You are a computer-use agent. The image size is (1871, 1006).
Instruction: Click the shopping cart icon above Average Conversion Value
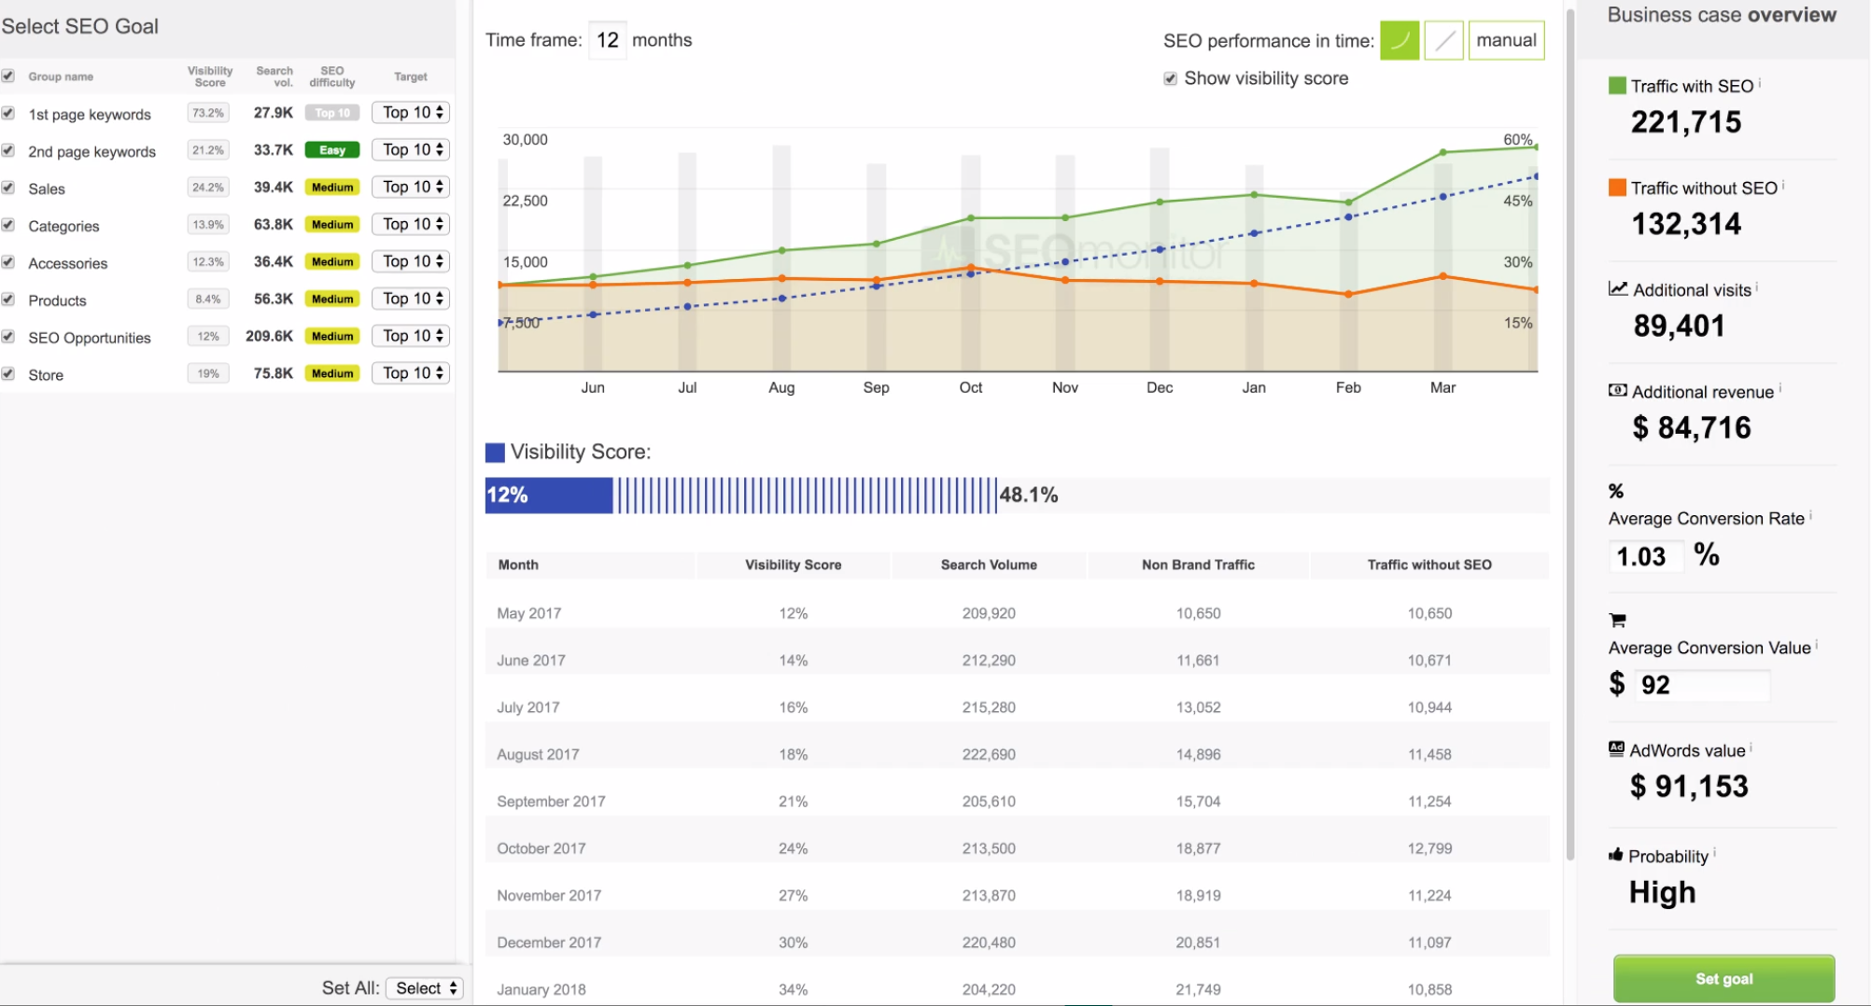click(x=1616, y=620)
